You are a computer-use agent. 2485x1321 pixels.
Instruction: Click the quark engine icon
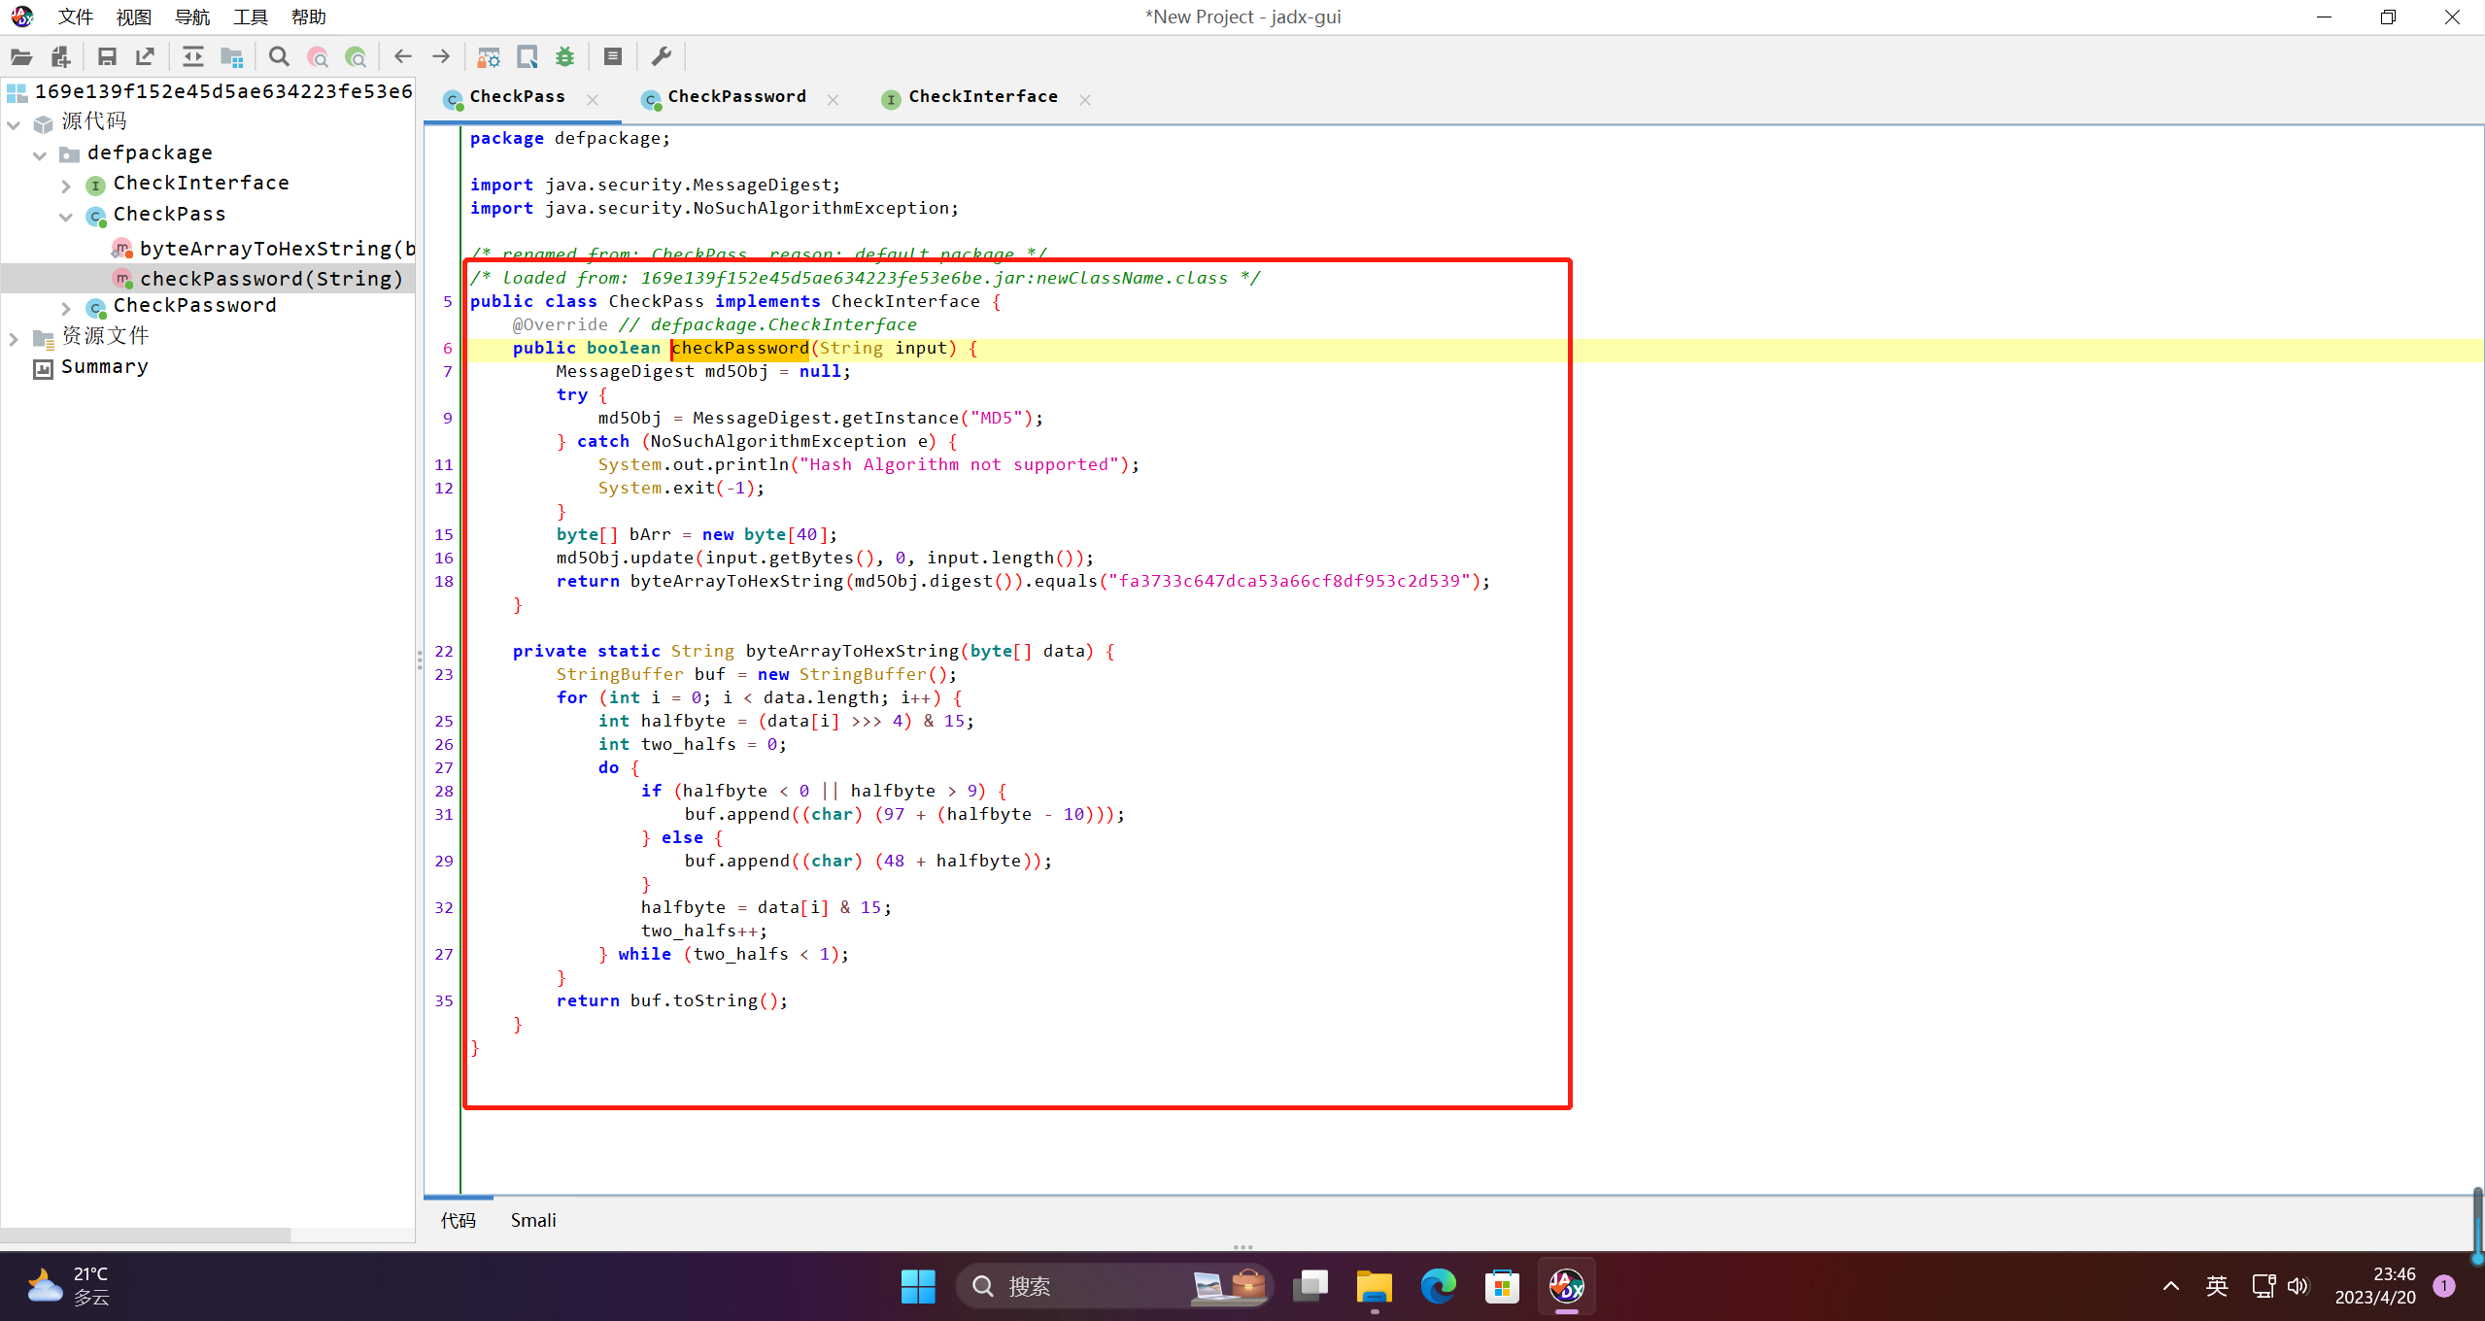coord(528,57)
